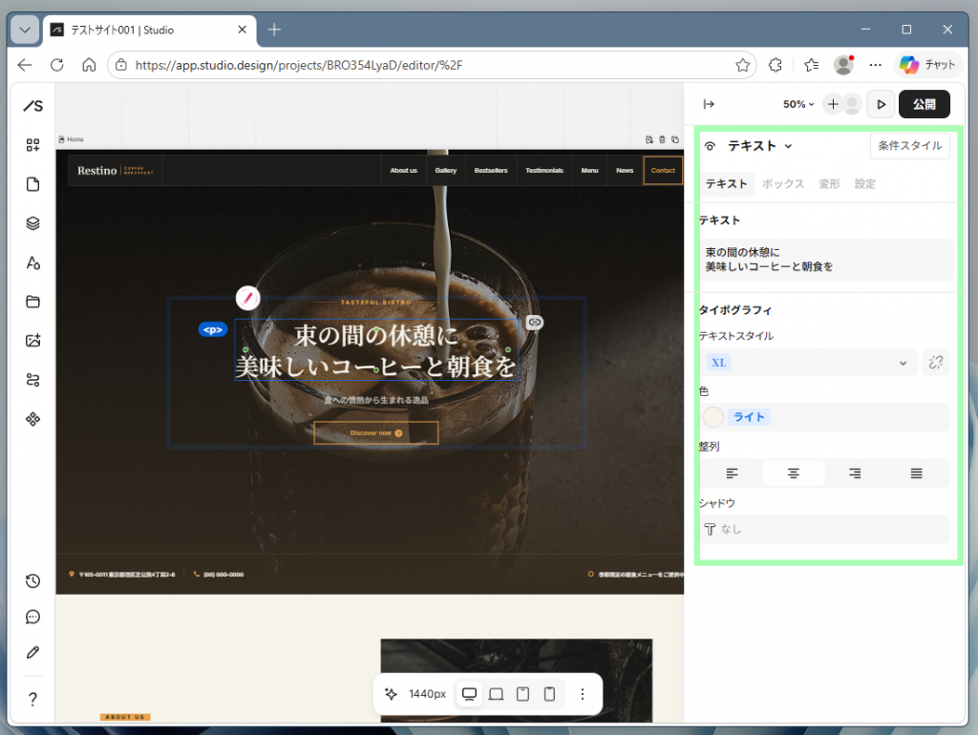
Task: Open the 50% zoom level dropdown
Action: [x=798, y=104]
